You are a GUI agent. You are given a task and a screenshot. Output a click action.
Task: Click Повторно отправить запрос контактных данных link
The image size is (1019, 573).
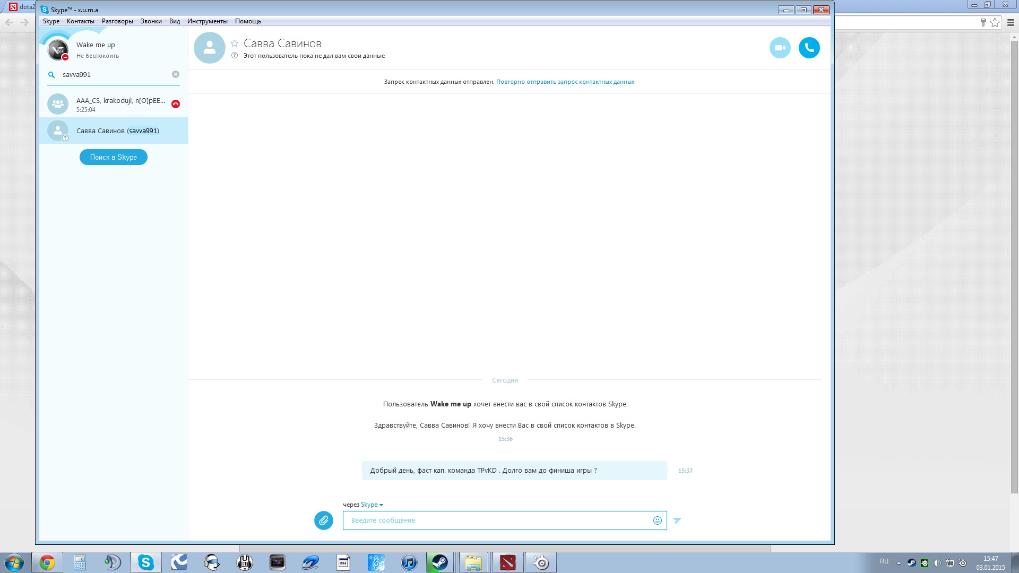click(565, 82)
